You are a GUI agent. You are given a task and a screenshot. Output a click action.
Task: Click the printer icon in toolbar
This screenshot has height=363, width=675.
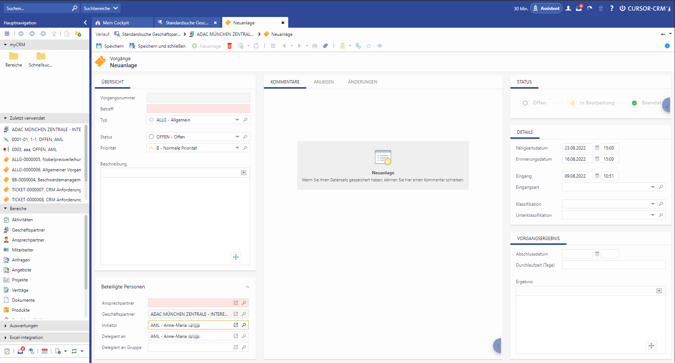click(315, 46)
